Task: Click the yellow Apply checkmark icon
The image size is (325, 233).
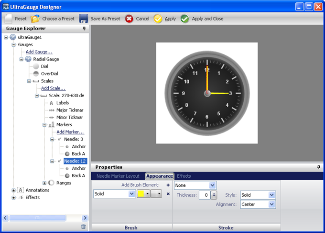Action: (x=158, y=19)
